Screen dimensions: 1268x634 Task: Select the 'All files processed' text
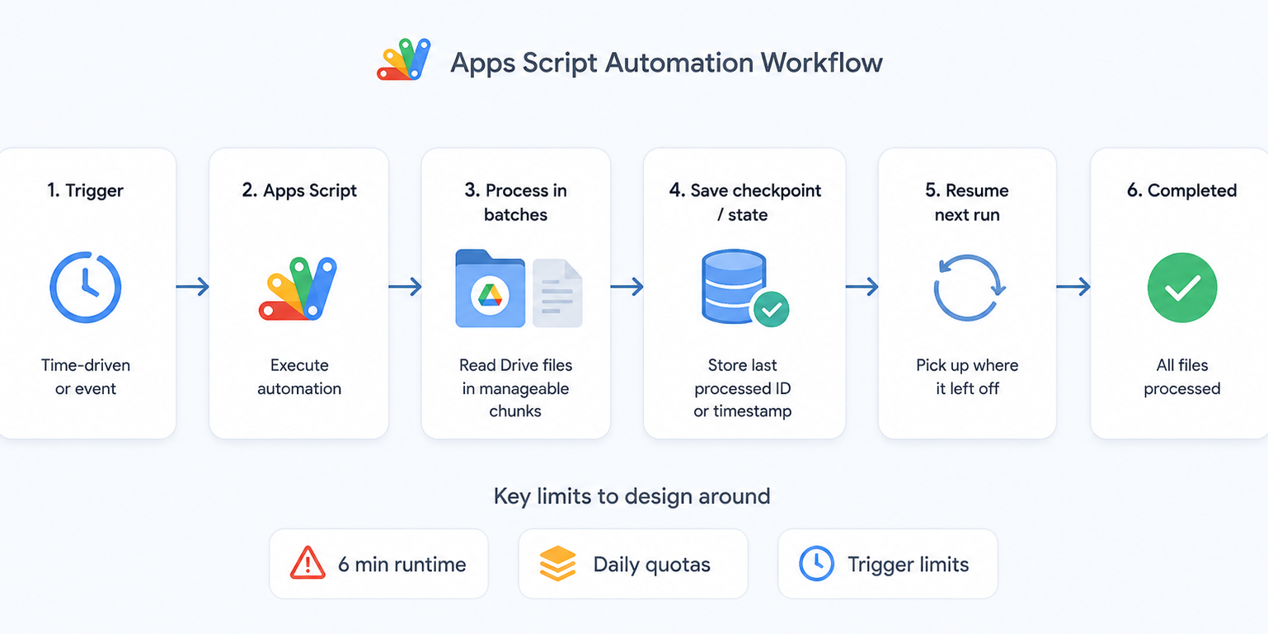pos(1182,377)
